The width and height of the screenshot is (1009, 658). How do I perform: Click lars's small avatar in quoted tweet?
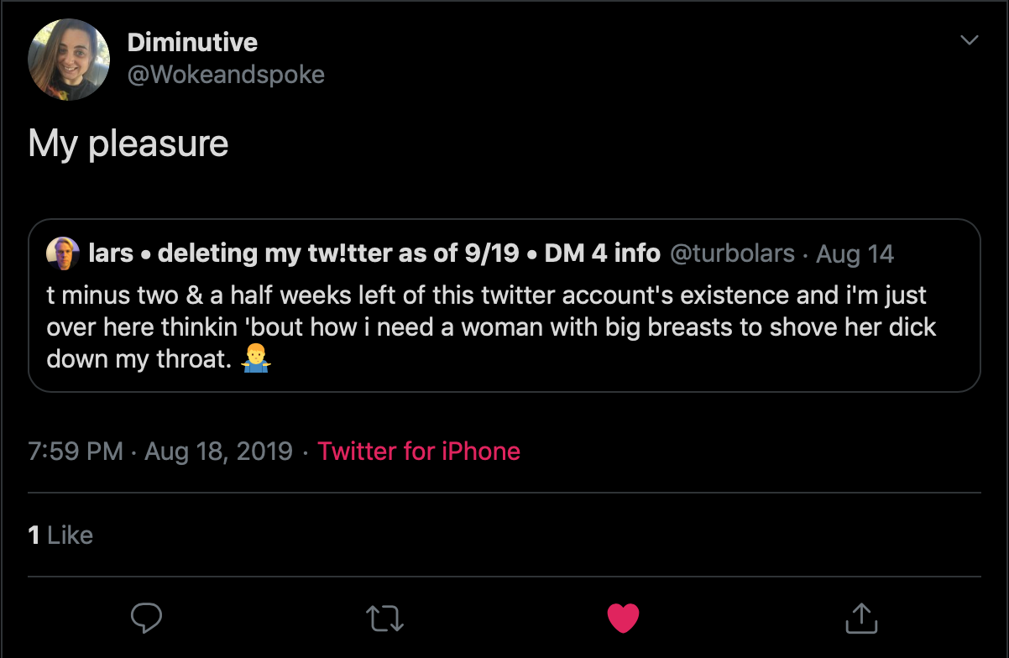click(62, 253)
